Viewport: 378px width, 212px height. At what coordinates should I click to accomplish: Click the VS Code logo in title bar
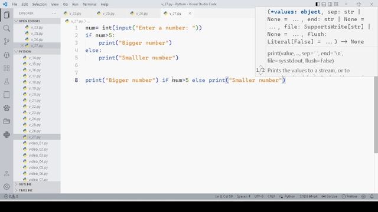pyautogui.click(x=5, y=4)
